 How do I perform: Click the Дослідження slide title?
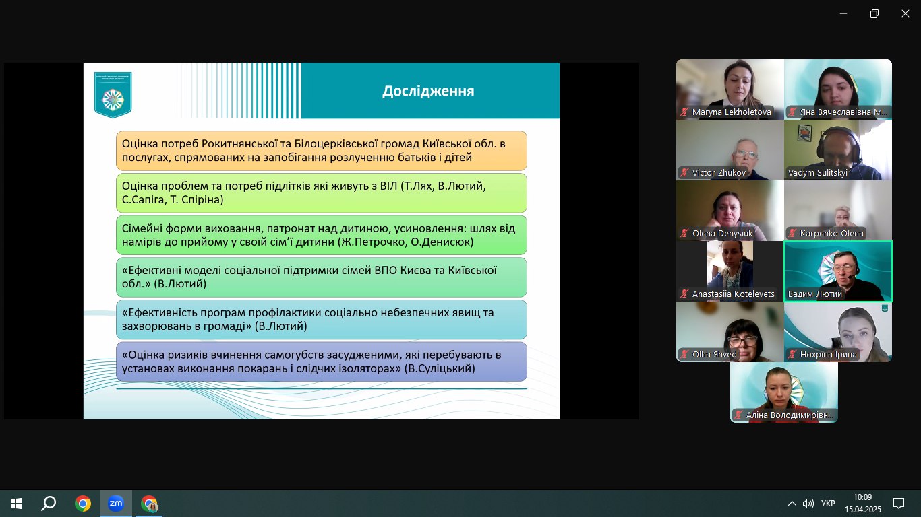pyautogui.click(x=428, y=91)
